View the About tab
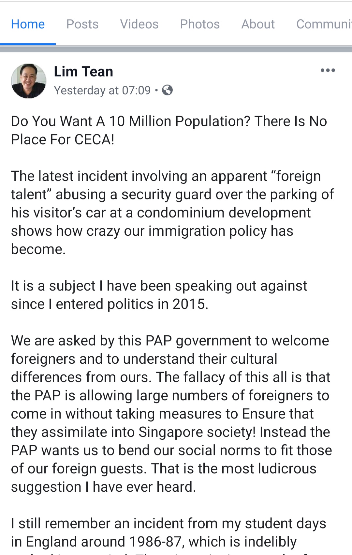 258,24
